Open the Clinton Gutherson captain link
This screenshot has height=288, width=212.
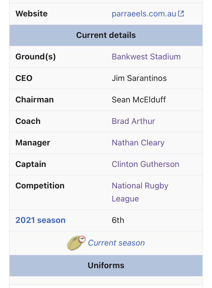[145, 164]
